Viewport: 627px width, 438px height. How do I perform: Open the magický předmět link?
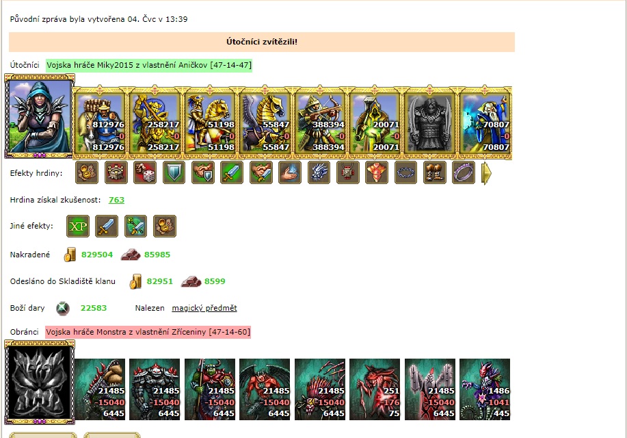[x=204, y=308]
